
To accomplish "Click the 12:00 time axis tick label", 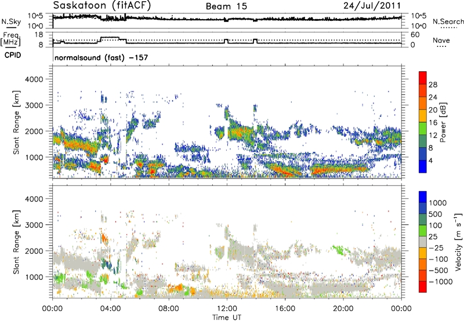I will (227, 309).
